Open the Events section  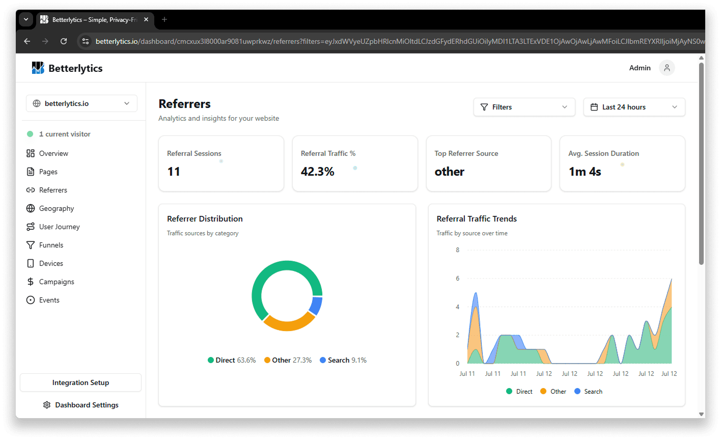click(49, 300)
